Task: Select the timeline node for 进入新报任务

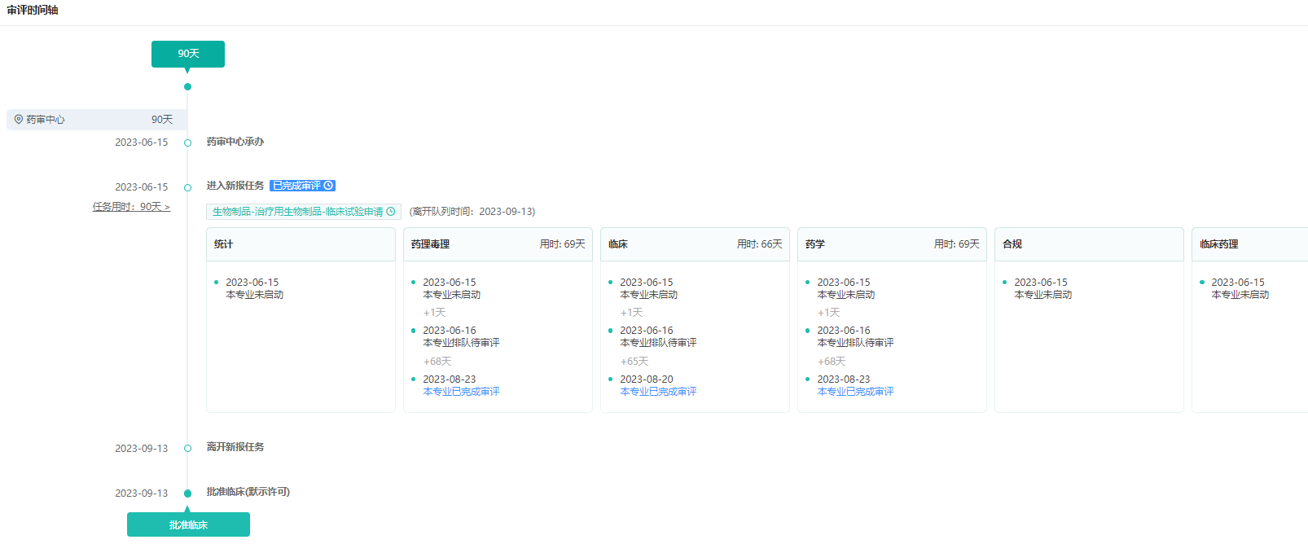Action: click(x=187, y=187)
